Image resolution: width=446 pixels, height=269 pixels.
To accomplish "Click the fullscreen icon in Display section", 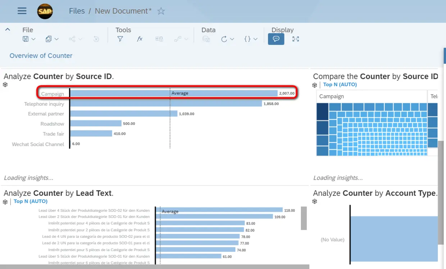I will 296,39.
